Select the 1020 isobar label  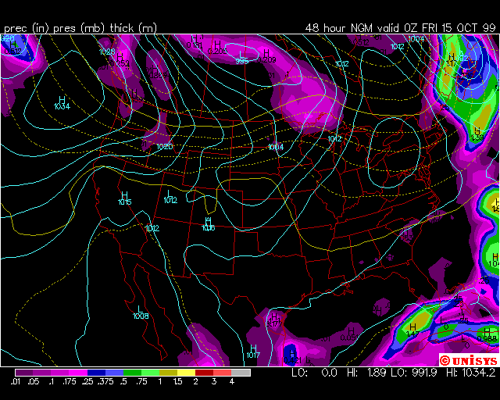tap(164, 147)
